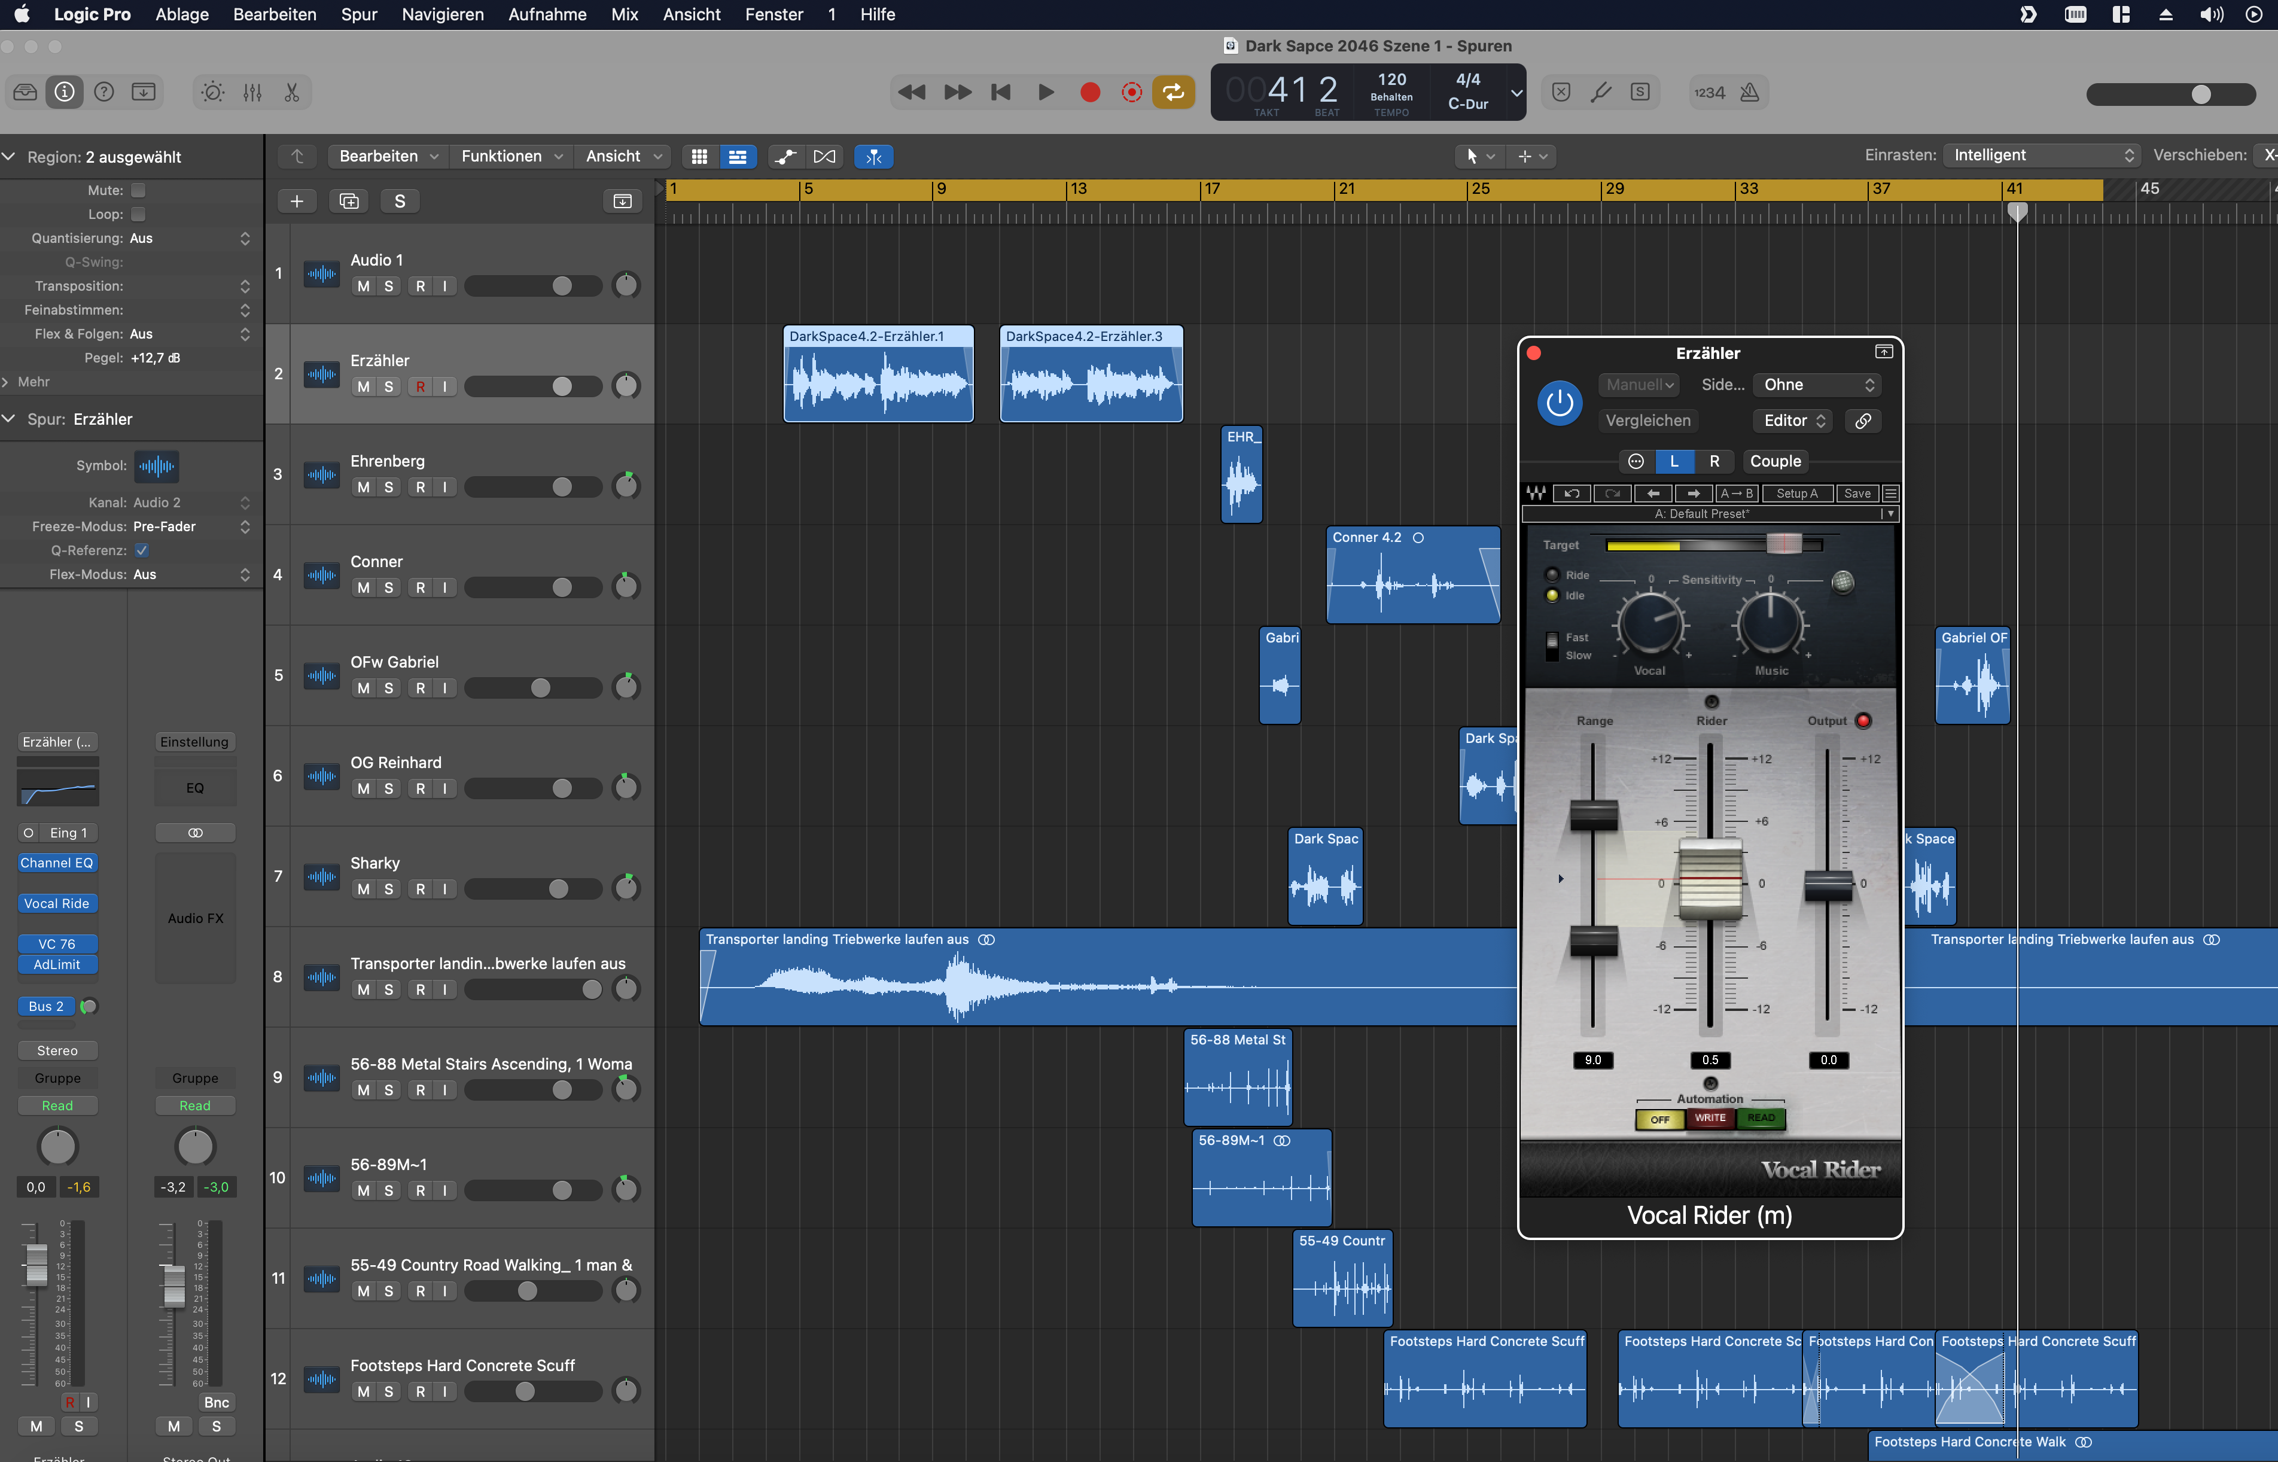
Task: Switch to list view icon
Action: click(738, 157)
